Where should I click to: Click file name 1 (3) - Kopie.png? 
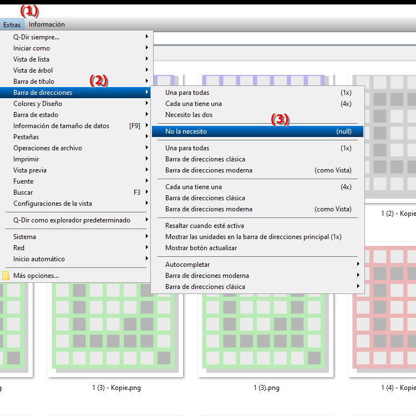116,388
